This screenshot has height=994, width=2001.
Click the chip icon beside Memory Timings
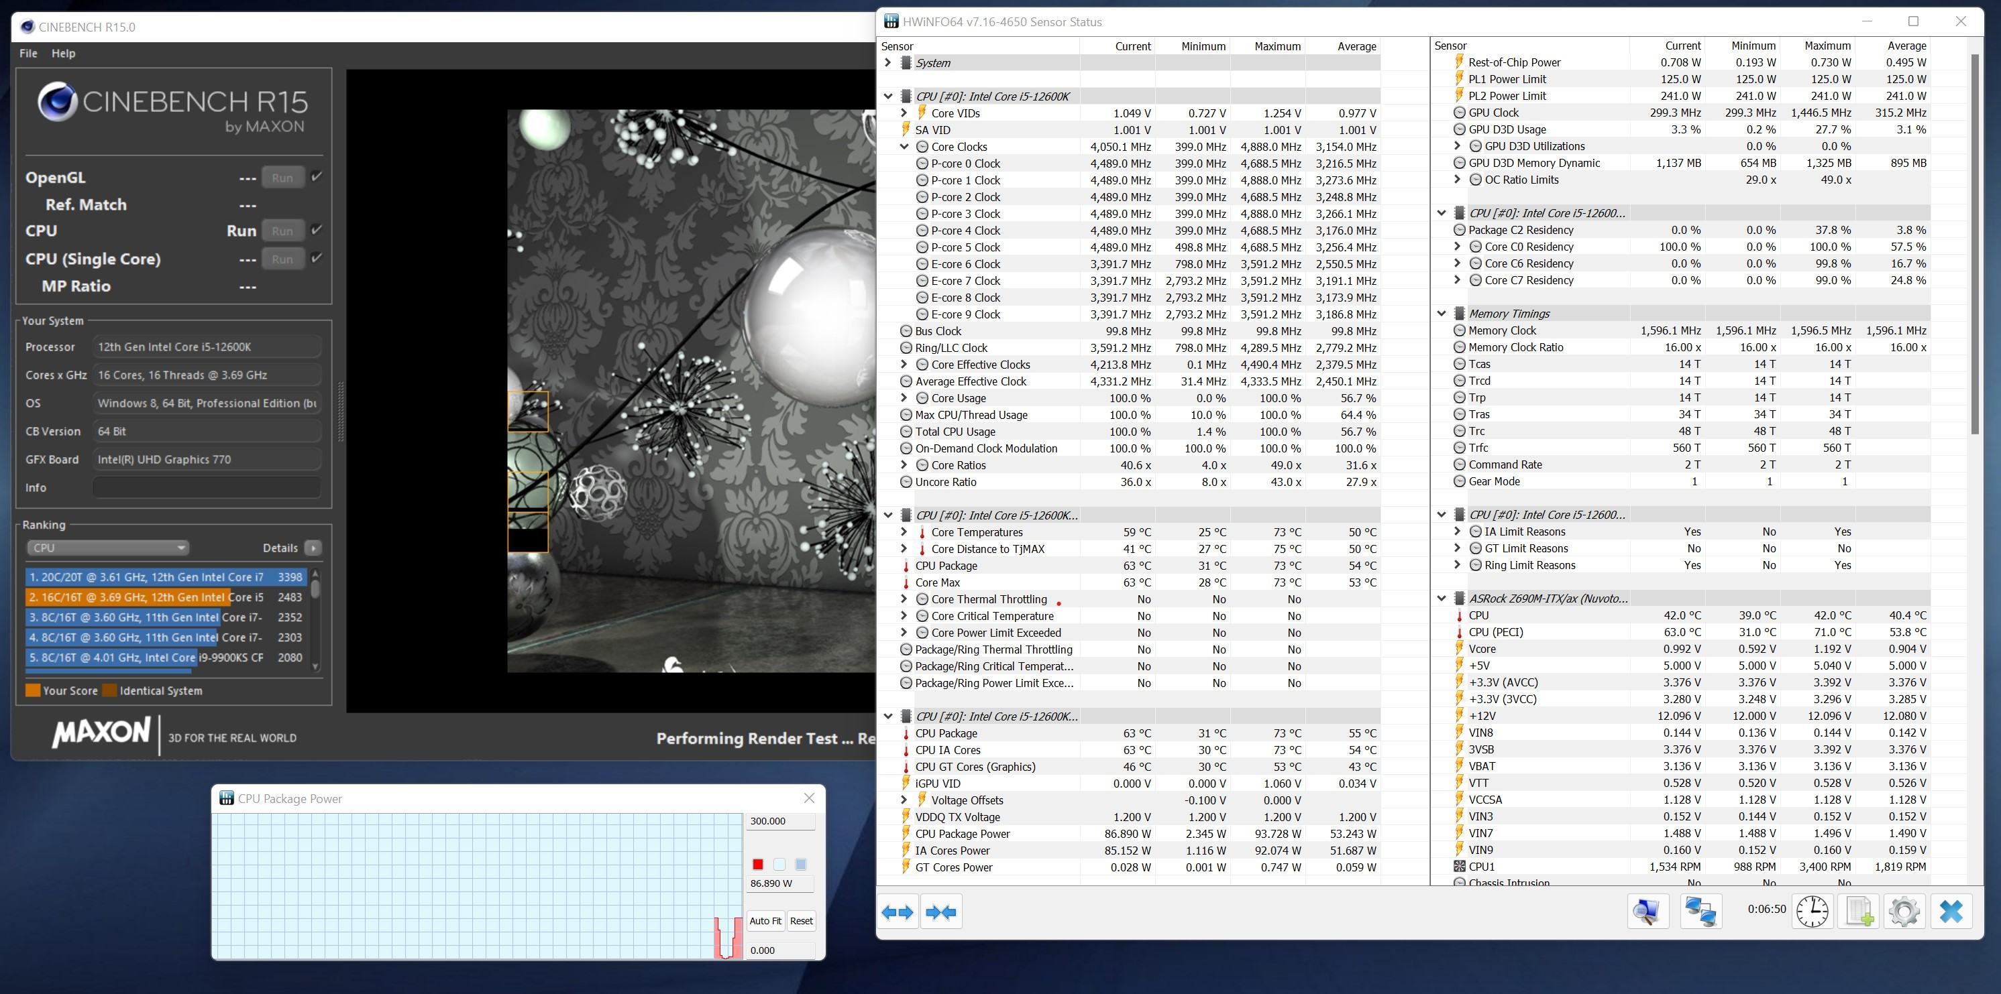(x=1460, y=314)
